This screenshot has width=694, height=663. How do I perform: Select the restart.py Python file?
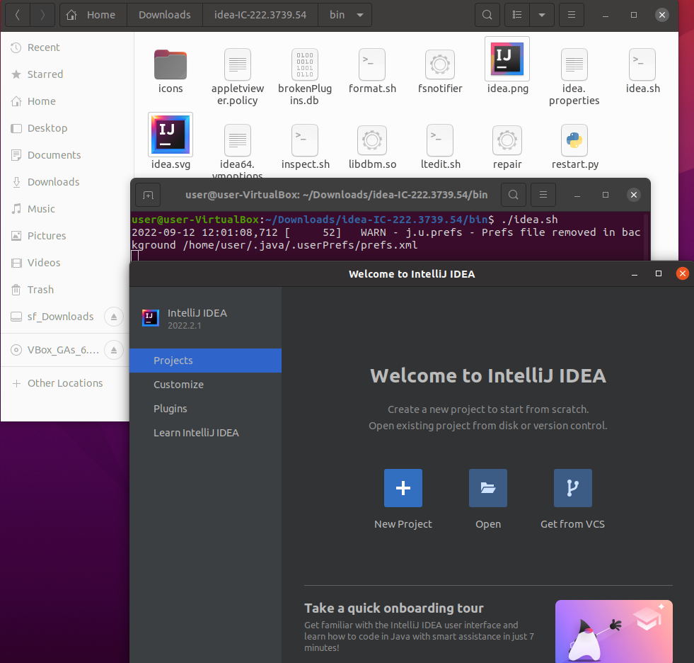[x=574, y=147]
